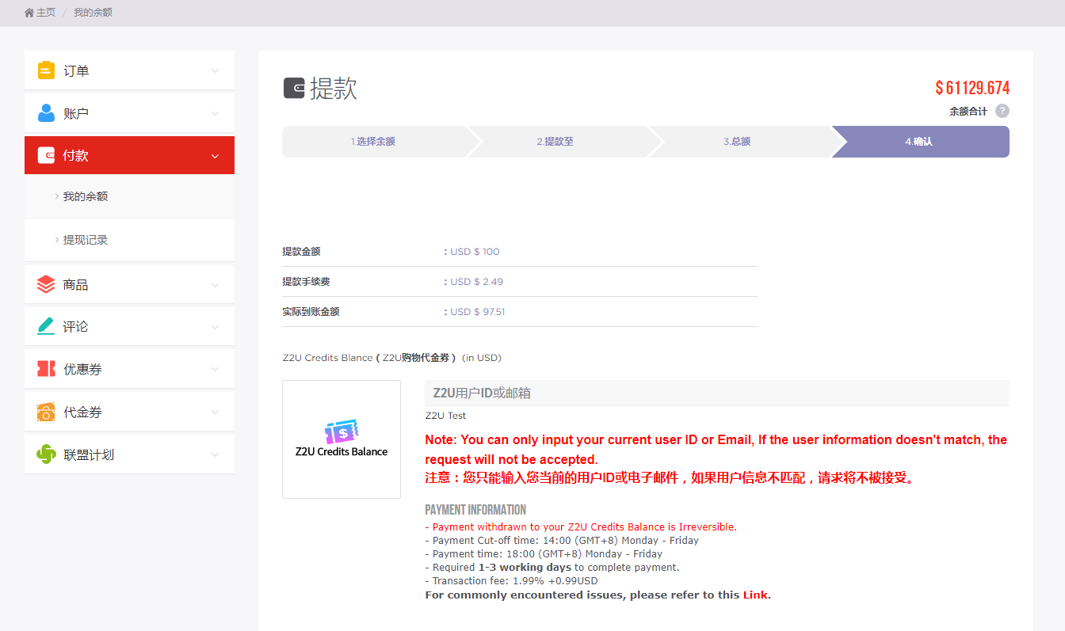The image size is (1065, 631).
Task: Go to step 2.提款至
Action: 555,142
